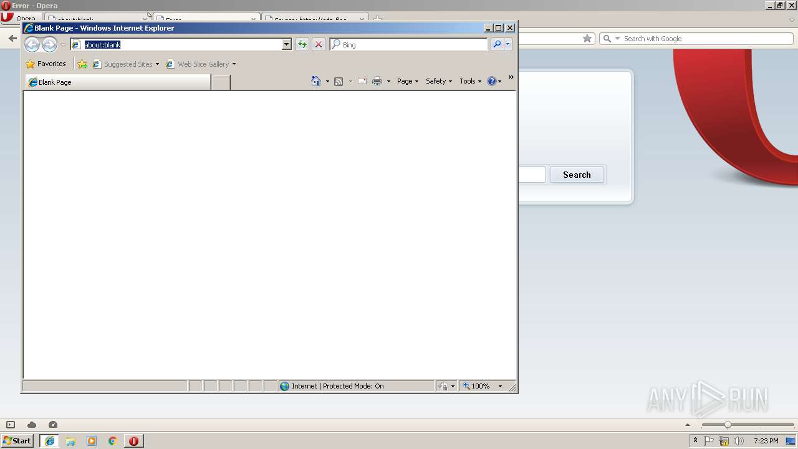Click Opera's Back arrow button
Image resolution: width=798 pixels, height=449 pixels.
pos(12,39)
